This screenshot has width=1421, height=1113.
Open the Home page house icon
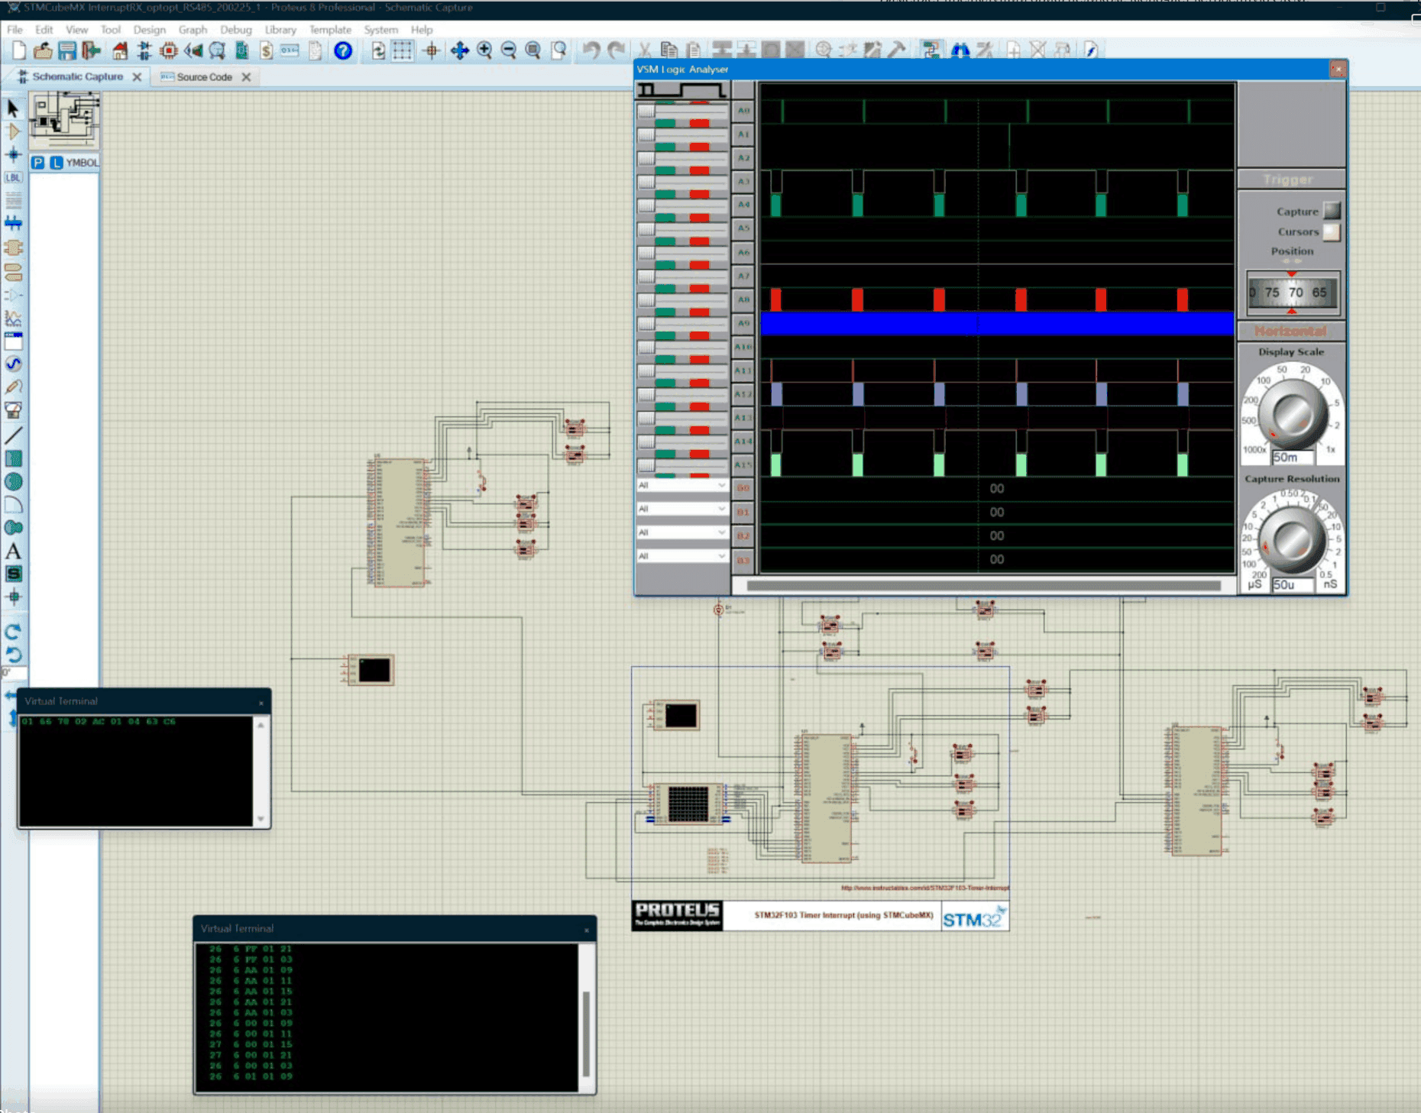[x=120, y=51]
